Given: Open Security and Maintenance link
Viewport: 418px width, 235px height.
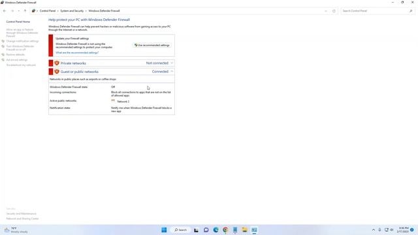Looking at the screenshot, I should (22, 213).
